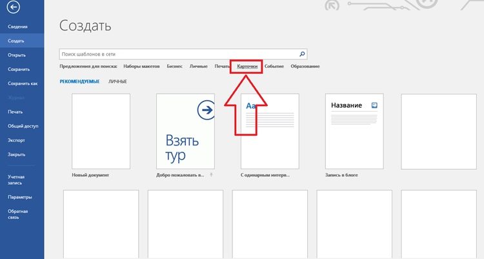Open 'Экспорт' from the sidebar menu
The width and height of the screenshot is (484, 259).
click(x=16, y=140)
